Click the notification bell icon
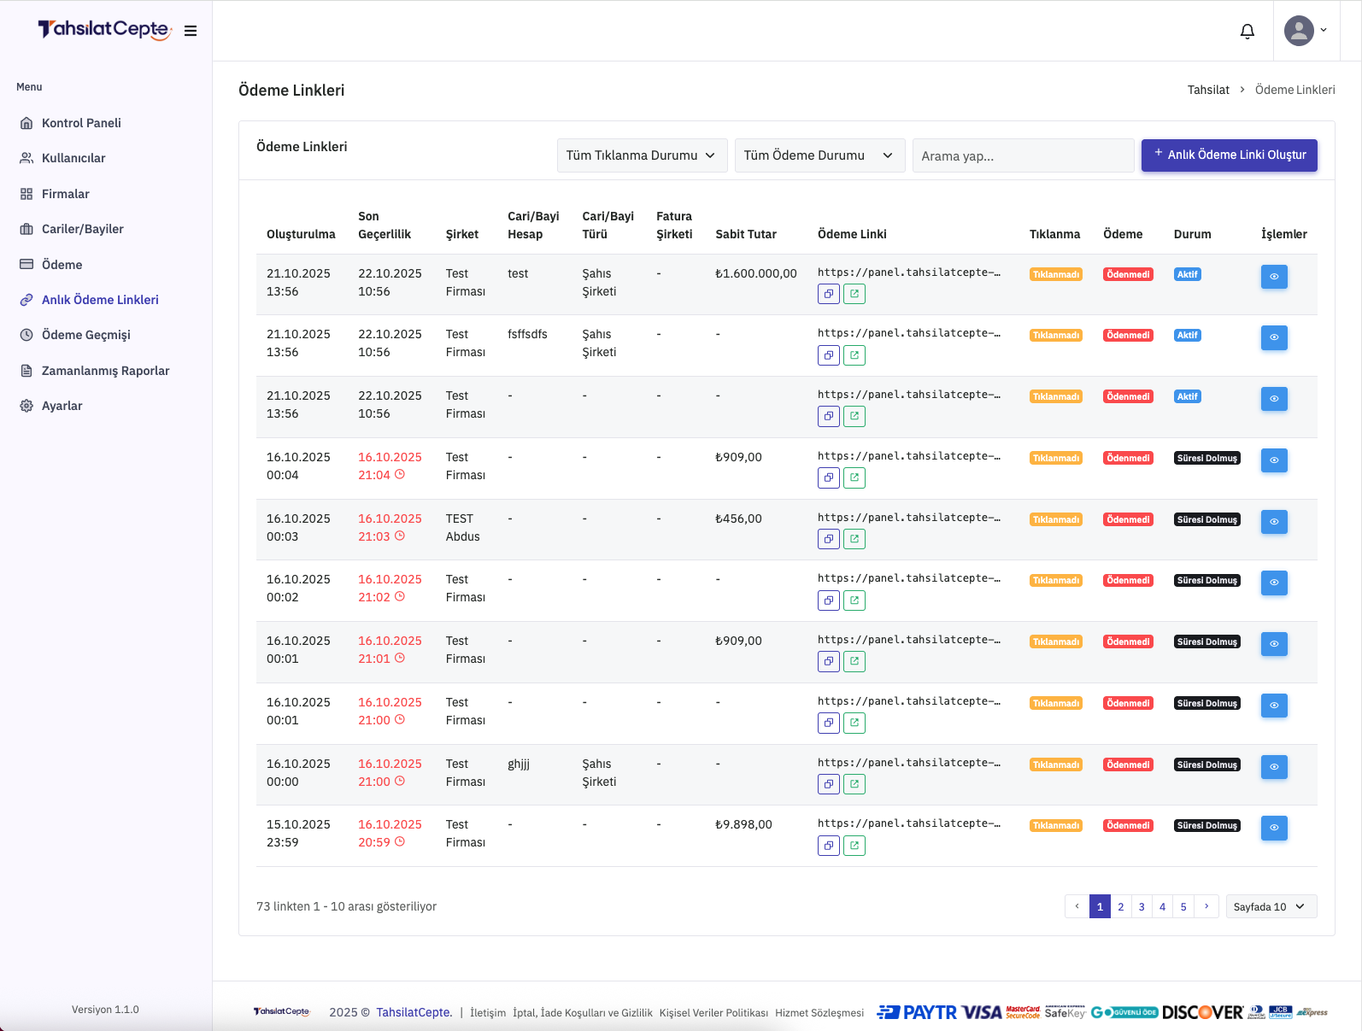Viewport: 1362px width, 1031px height. (x=1247, y=32)
